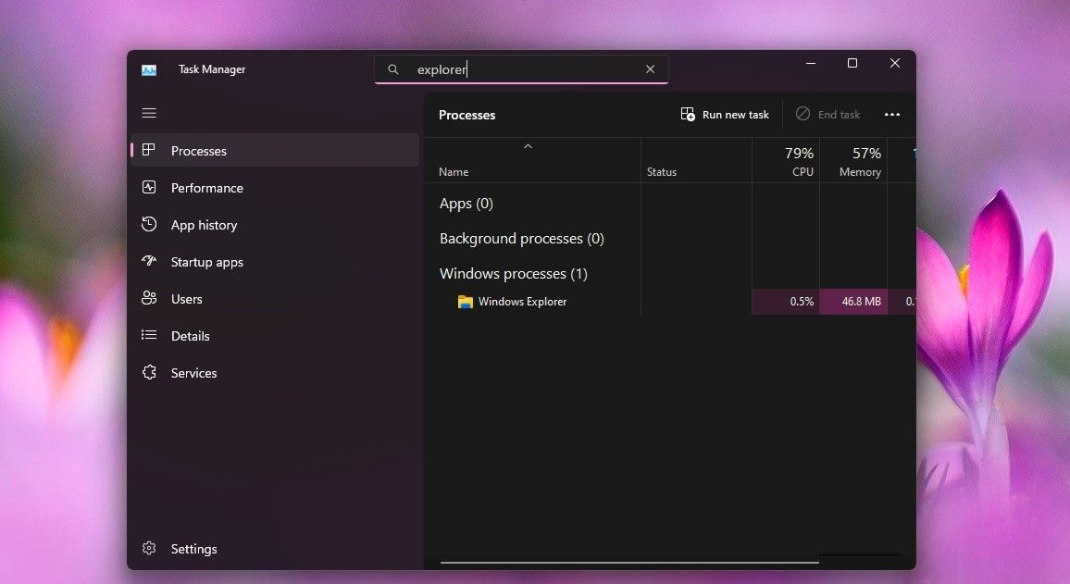This screenshot has height=584, width=1070.
Task: Select the Processes icon in sidebar
Action: [149, 150]
